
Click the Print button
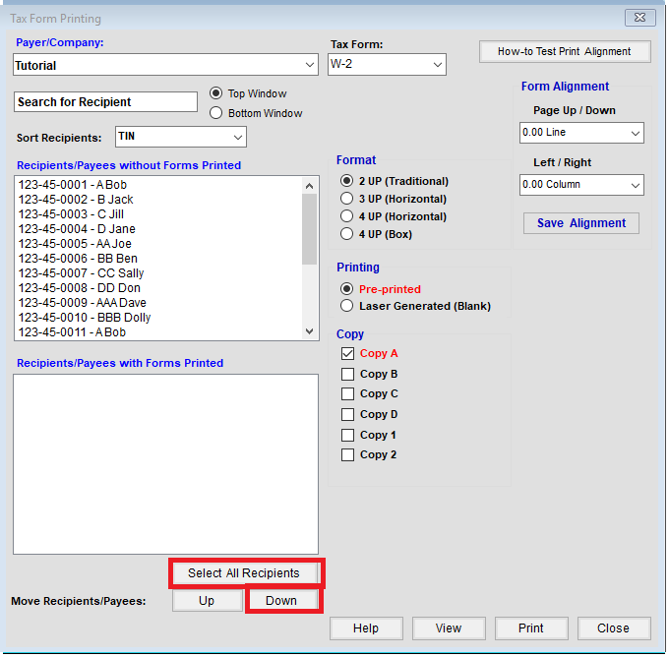[x=531, y=628]
